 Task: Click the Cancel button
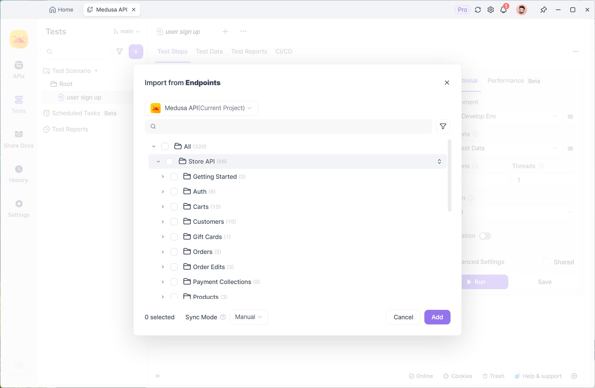coord(403,317)
